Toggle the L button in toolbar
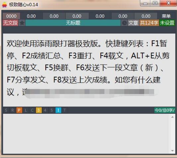Screen dimensions: 177x158 26,110
